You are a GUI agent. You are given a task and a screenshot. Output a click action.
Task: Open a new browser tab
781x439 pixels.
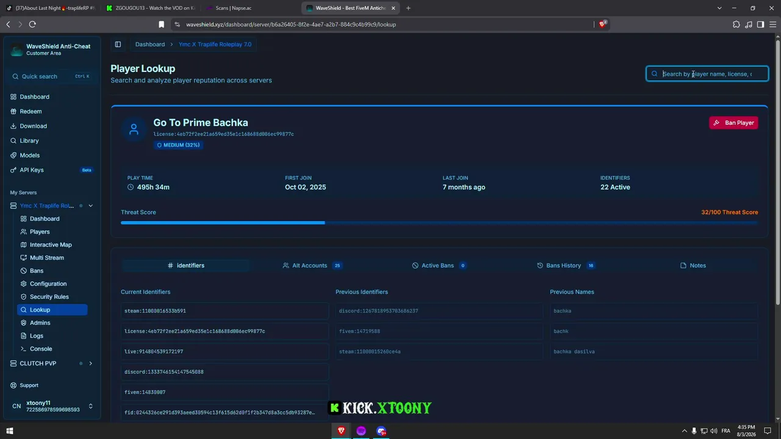click(408, 8)
